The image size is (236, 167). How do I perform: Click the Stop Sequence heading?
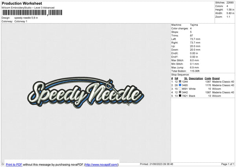(x=180, y=74)
